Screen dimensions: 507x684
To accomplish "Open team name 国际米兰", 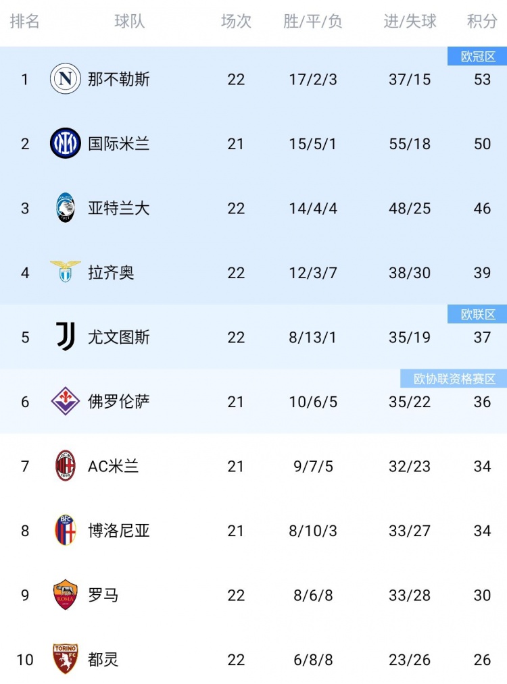I will click(x=119, y=143).
